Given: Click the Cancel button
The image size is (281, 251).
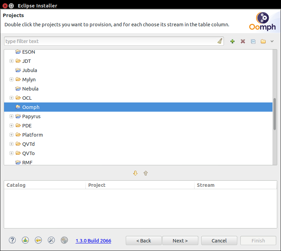Looking at the screenshot, I should (219, 240).
